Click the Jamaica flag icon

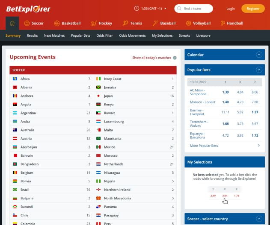click(98, 87)
